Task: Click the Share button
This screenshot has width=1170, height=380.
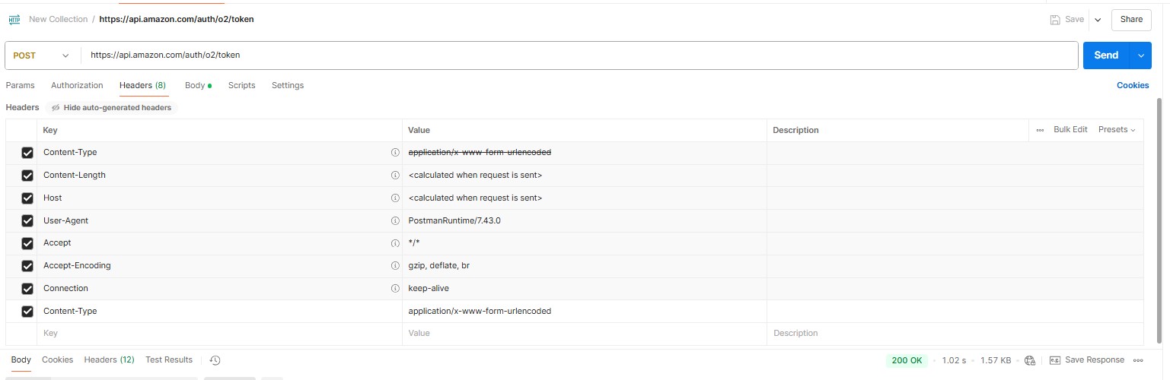Action: (1131, 20)
